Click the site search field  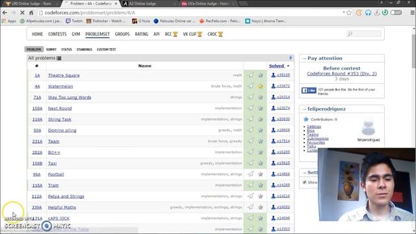click(364, 34)
